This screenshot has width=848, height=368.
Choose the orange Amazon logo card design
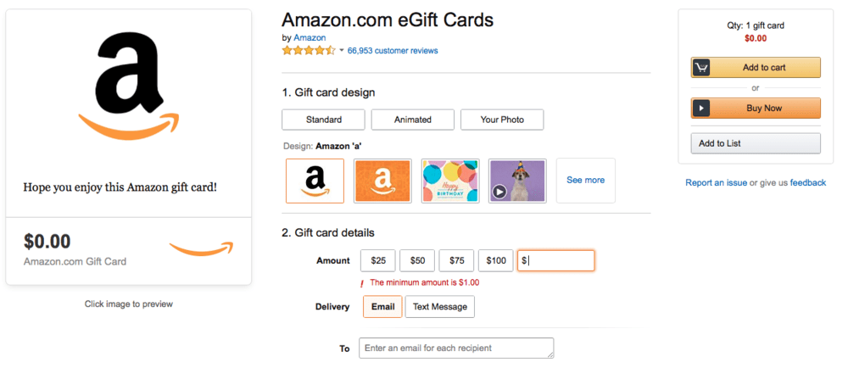point(382,181)
